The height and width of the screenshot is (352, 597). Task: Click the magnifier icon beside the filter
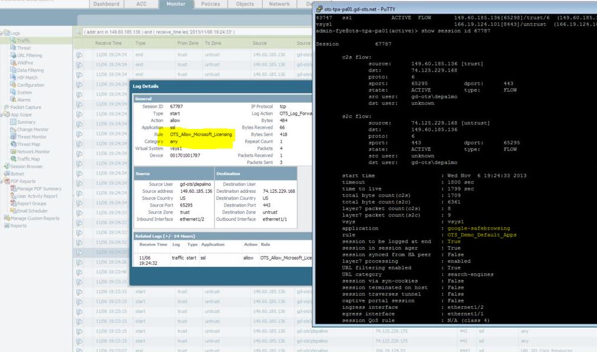(78, 31)
